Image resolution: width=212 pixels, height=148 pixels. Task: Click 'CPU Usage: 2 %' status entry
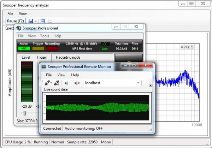(18, 142)
